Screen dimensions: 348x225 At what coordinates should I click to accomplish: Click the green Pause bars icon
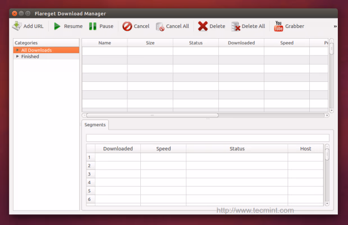(x=93, y=26)
